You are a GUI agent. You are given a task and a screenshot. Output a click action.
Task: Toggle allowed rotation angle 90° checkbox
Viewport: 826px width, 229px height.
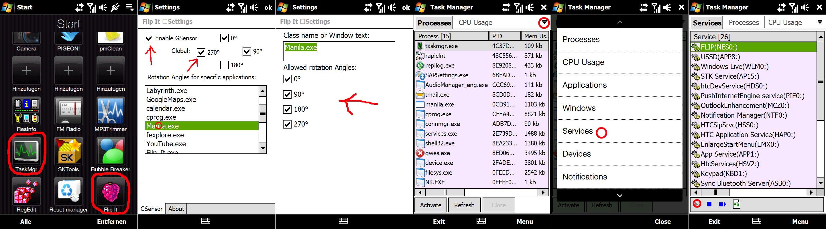[x=287, y=94]
